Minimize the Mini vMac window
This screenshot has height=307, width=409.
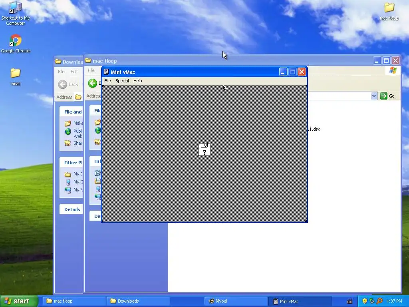tap(283, 72)
